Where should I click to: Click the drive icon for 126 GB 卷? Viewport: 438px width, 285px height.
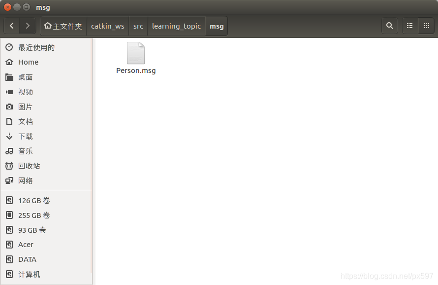pyautogui.click(x=9, y=201)
